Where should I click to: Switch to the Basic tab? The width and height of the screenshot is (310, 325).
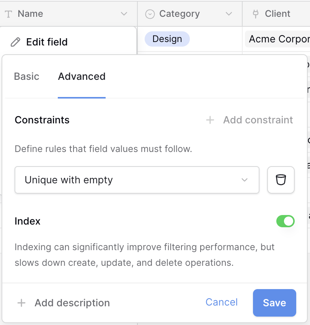tap(27, 76)
